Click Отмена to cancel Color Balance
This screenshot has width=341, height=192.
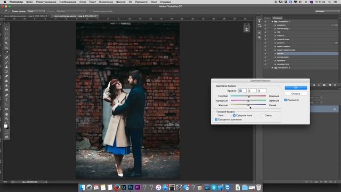click(x=296, y=94)
